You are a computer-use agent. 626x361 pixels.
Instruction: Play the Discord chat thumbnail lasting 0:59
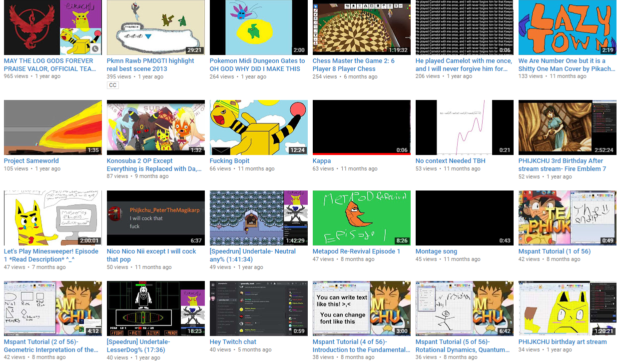259,308
